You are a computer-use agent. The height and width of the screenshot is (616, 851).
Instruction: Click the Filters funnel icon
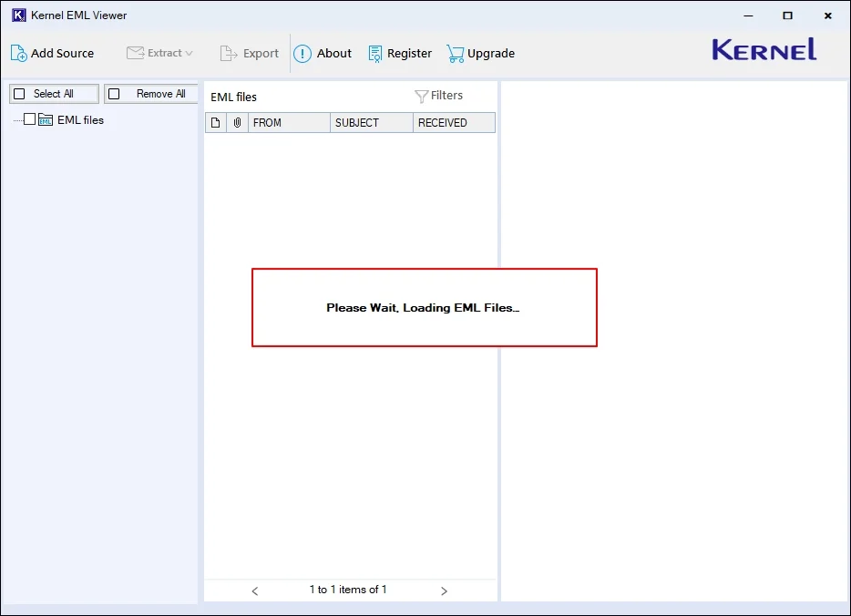[x=421, y=96]
